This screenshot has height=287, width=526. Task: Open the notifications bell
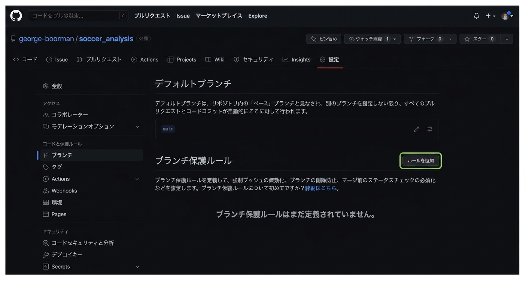[477, 16]
